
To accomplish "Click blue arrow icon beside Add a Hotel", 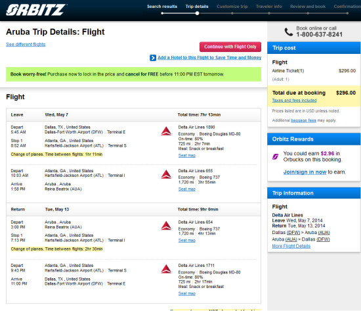I will click(x=153, y=58).
